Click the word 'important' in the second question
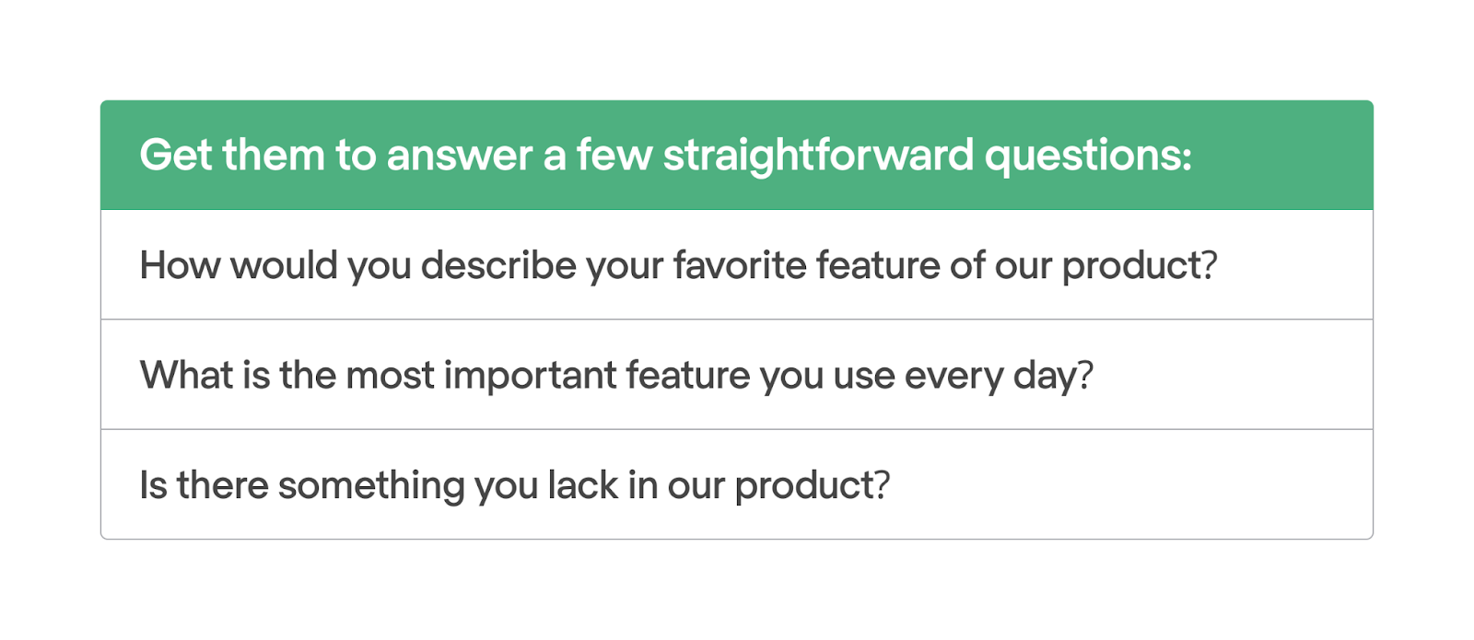 pyautogui.click(x=530, y=376)
